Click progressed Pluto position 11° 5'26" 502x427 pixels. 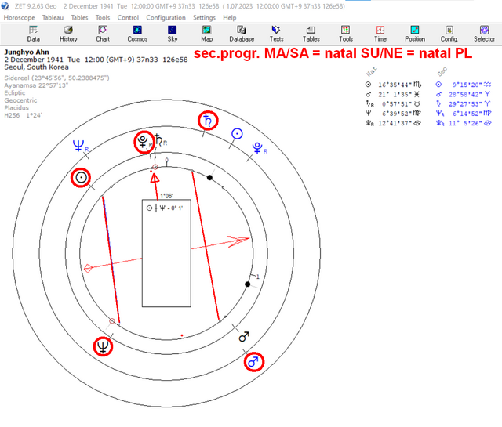[465, 123]
